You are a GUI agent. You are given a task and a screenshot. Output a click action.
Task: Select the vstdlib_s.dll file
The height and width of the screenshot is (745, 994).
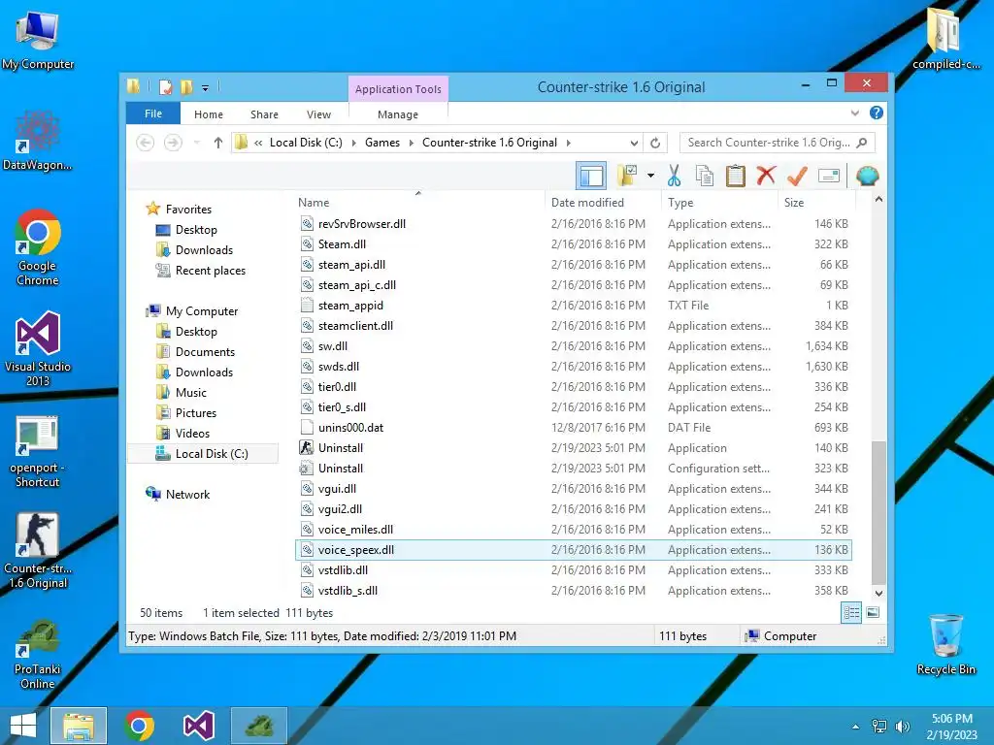point(573,591)
